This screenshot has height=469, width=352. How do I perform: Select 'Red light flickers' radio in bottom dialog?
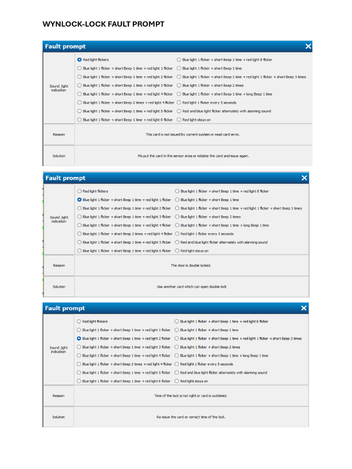click(x=79, y=321)
